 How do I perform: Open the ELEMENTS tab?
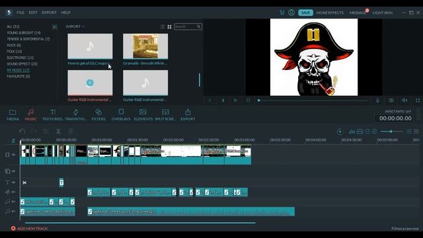coord(143,114)
